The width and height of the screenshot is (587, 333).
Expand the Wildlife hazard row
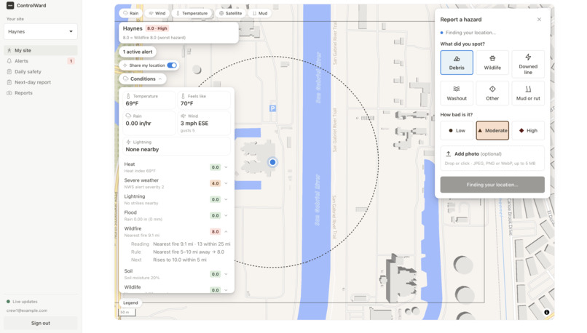click(226, 290)
